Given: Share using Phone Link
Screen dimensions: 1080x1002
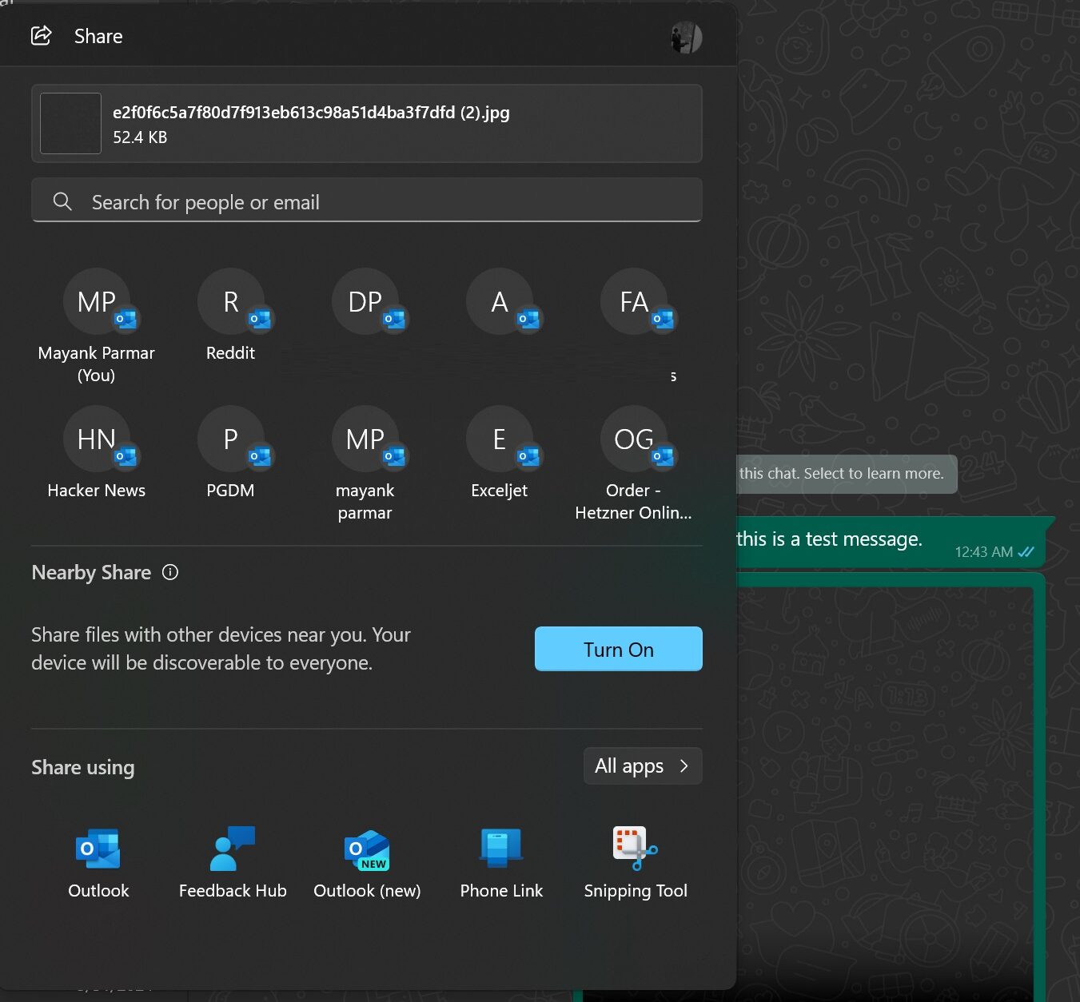Looking at the screenshot, I should [501, 863].
